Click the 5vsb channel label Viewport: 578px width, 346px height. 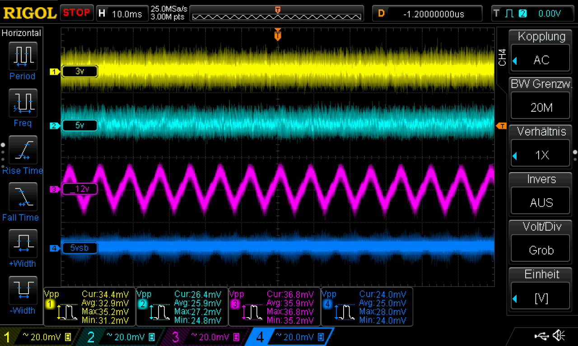click(80, 248)
